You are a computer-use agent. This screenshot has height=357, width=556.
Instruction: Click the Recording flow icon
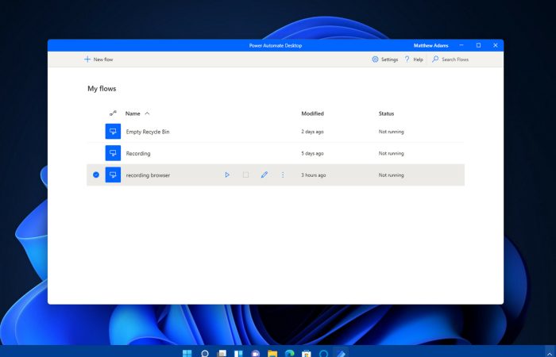[113, 153]
